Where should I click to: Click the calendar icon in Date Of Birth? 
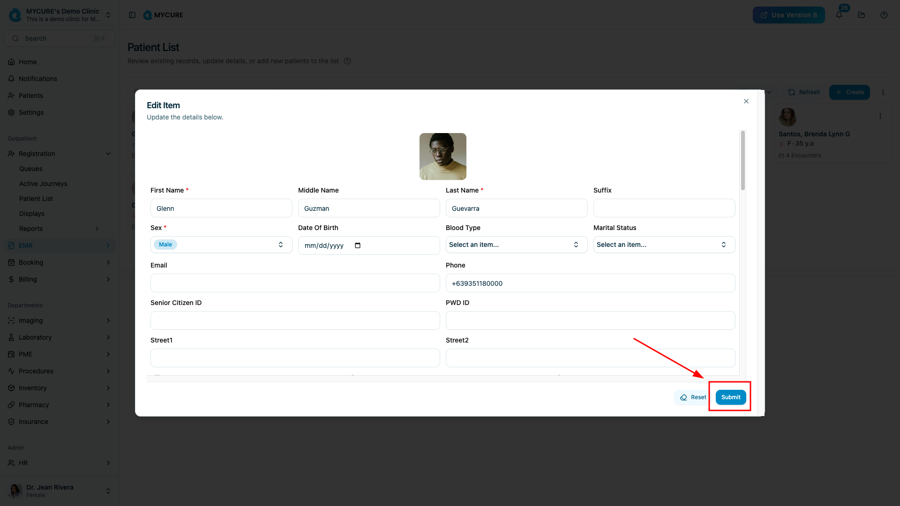point(358,246)
